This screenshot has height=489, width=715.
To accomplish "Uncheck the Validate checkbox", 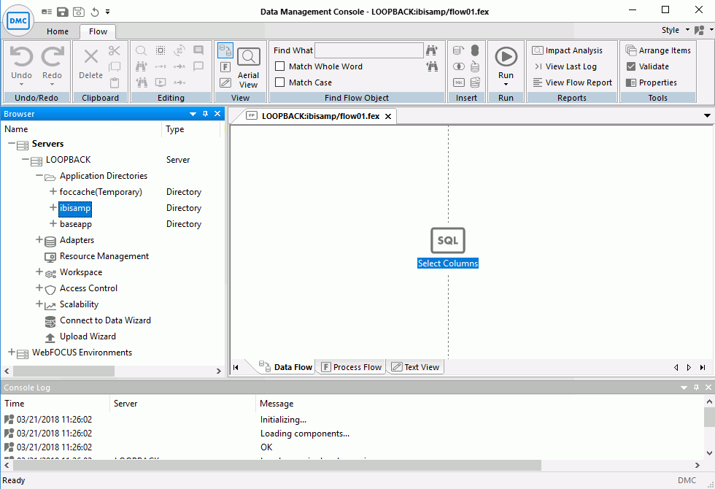I will coord(630,66).
